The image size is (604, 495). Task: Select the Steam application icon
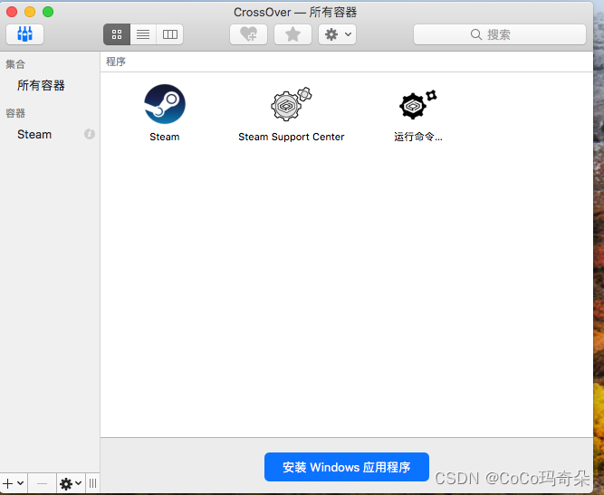[x=165, y=104]
